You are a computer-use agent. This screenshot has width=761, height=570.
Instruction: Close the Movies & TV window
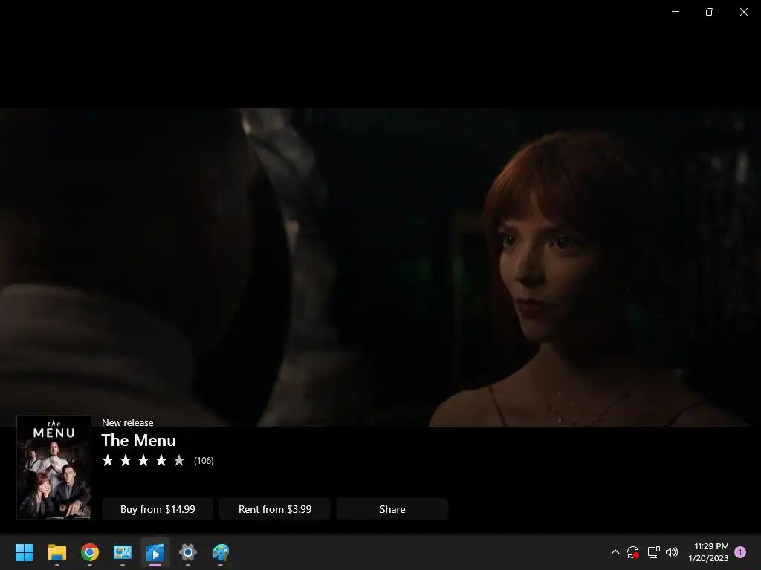(x=743, y=12)
